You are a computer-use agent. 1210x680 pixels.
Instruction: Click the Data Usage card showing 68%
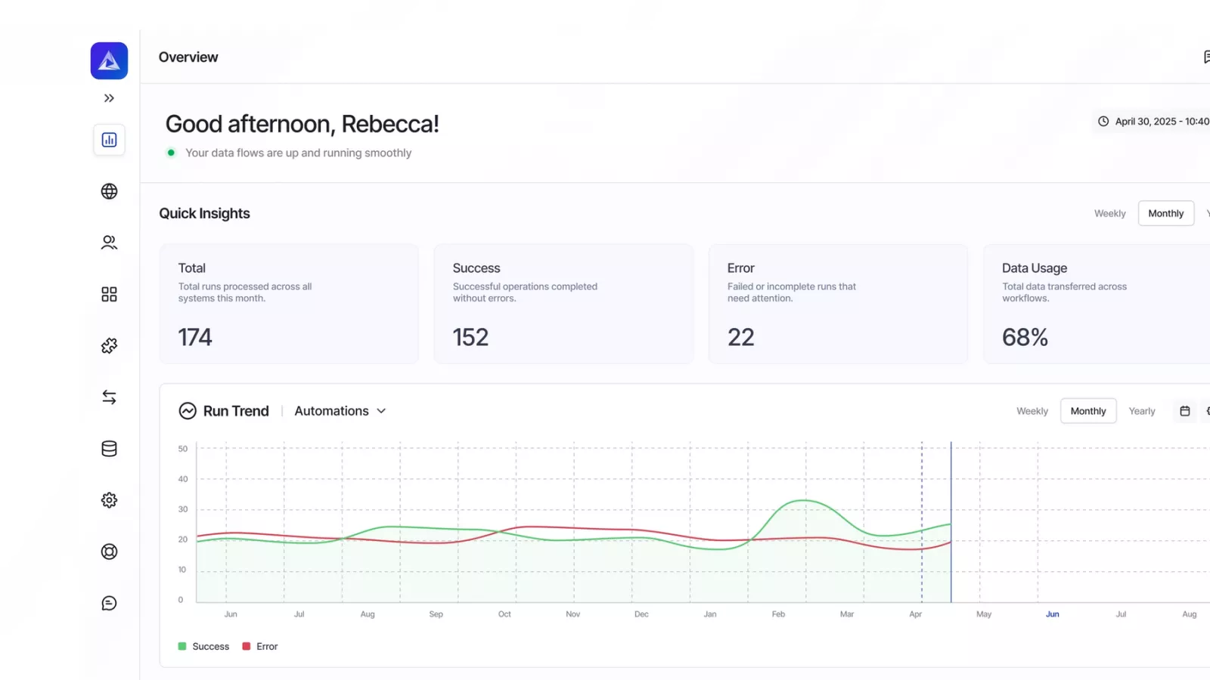[1097, 304]
